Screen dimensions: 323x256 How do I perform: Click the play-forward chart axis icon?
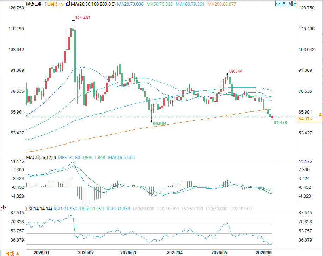[289, 4]
